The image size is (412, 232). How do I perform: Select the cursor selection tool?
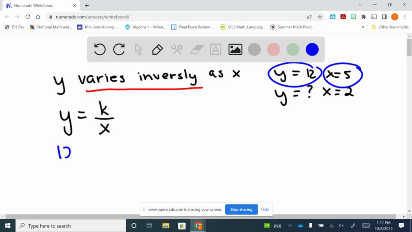(138, 49)
